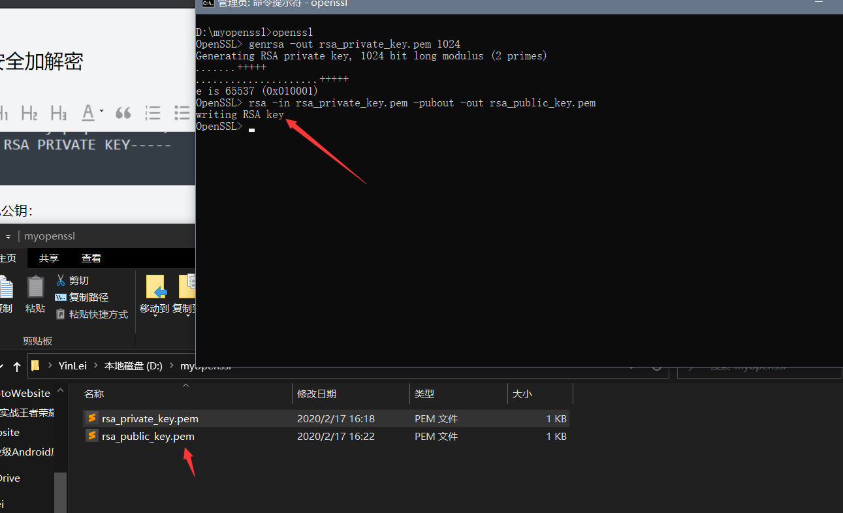Screen dimensions: 843x513
Task: Apply the H2 heading format in editor
Action: tap(29, 113)
